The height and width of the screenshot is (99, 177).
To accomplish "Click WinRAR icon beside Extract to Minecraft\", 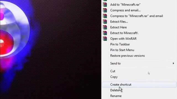I will (x=105, y=33).
